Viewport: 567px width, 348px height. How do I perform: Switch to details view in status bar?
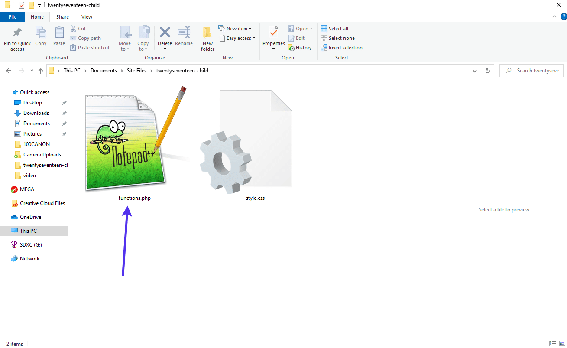[x=552, y=344]
